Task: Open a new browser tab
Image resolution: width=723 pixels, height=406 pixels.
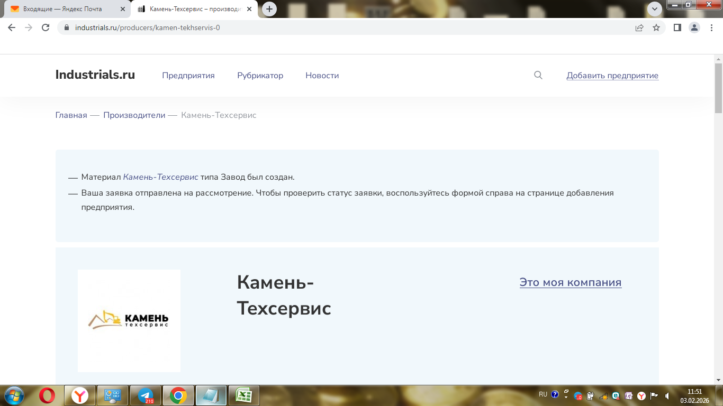Action: point(269,9)
